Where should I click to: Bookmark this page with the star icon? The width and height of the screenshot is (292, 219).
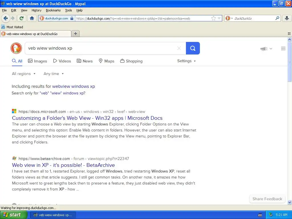pos(213,18)
